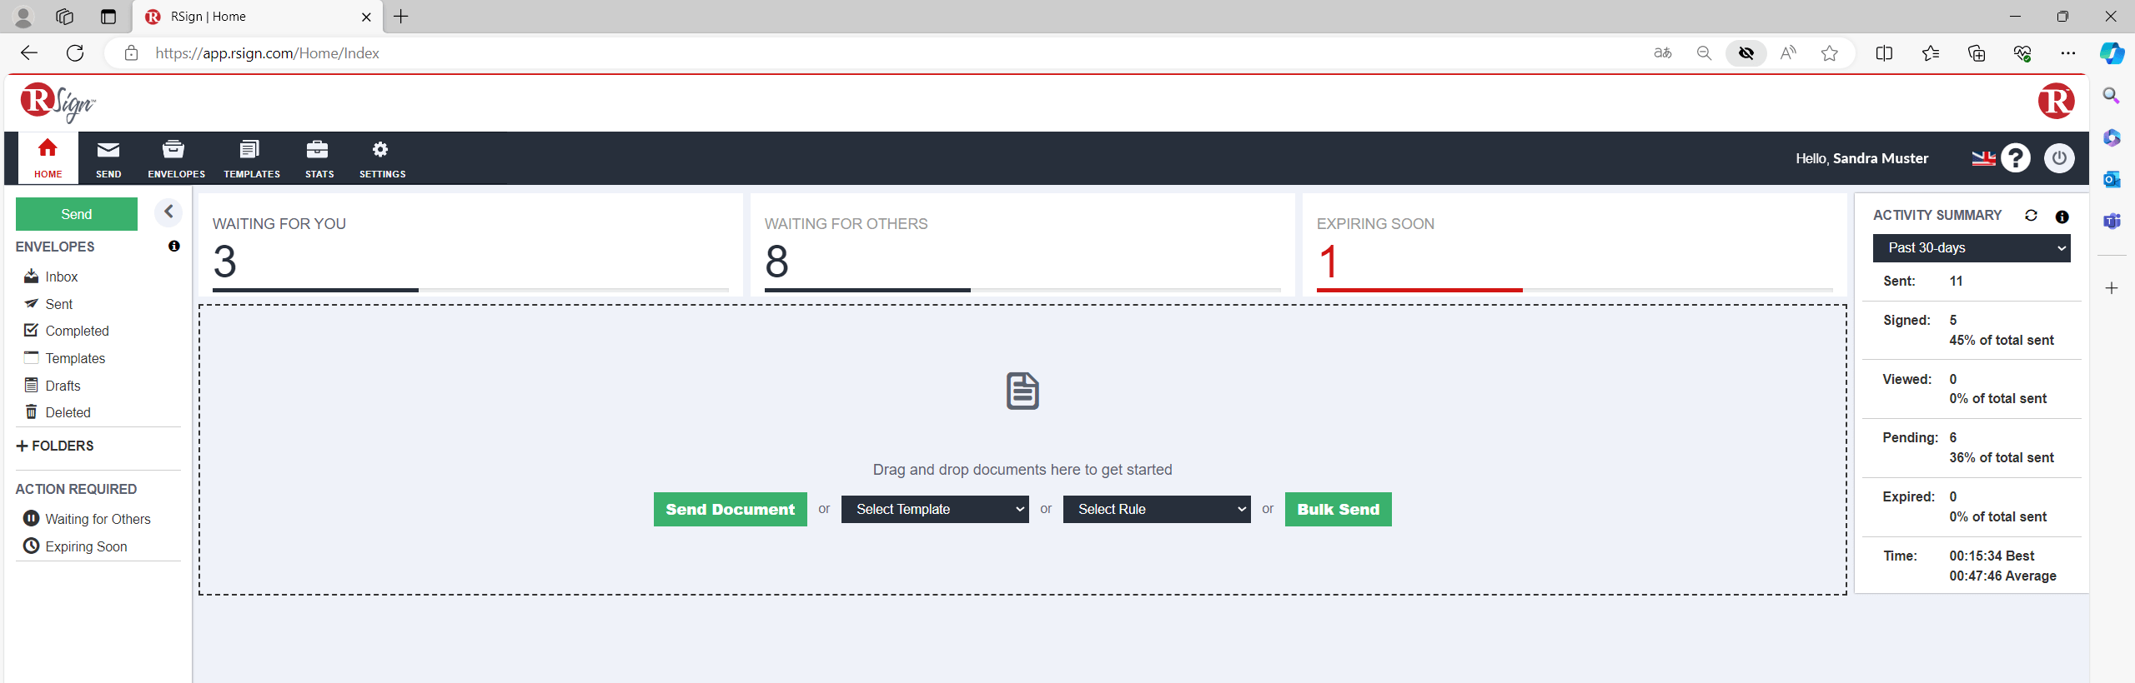Open the Select Rule dropdown
Screen dimensions: 2135x683
tap(1157, 509)
